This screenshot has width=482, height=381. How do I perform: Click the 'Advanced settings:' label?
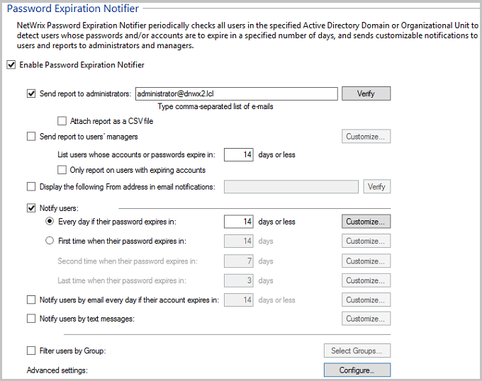[57, 370]
